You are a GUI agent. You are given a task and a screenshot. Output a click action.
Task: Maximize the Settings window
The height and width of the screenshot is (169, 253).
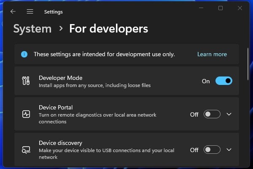221,8
